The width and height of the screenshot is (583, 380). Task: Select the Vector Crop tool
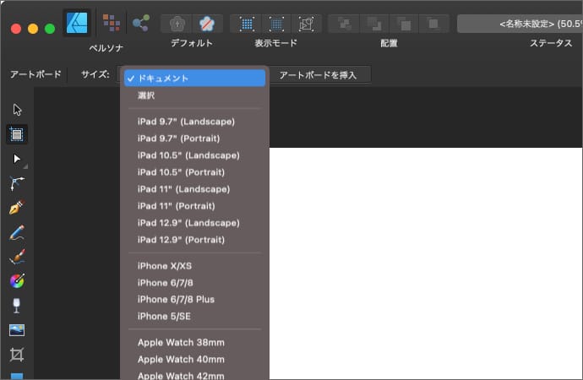[x=17, y=355]
